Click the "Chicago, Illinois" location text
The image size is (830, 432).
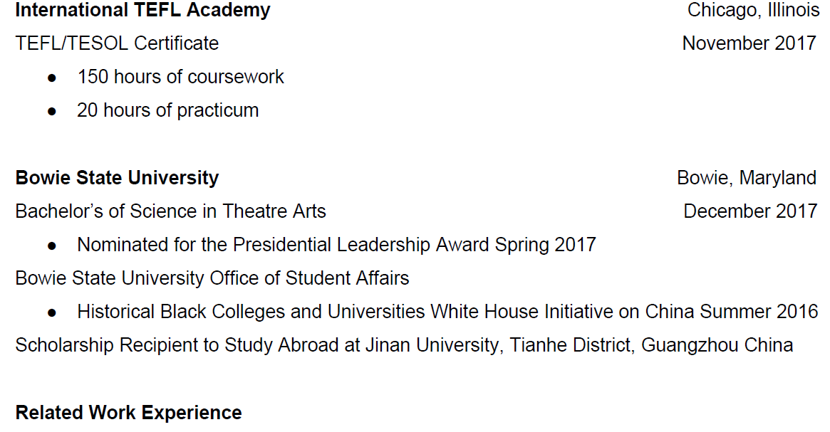coord(753,11)
